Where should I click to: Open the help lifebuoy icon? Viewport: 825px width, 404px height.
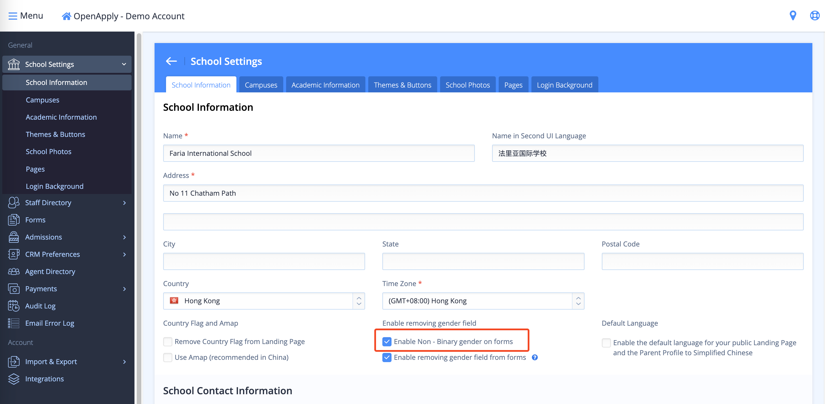click(x=814, y=16)
